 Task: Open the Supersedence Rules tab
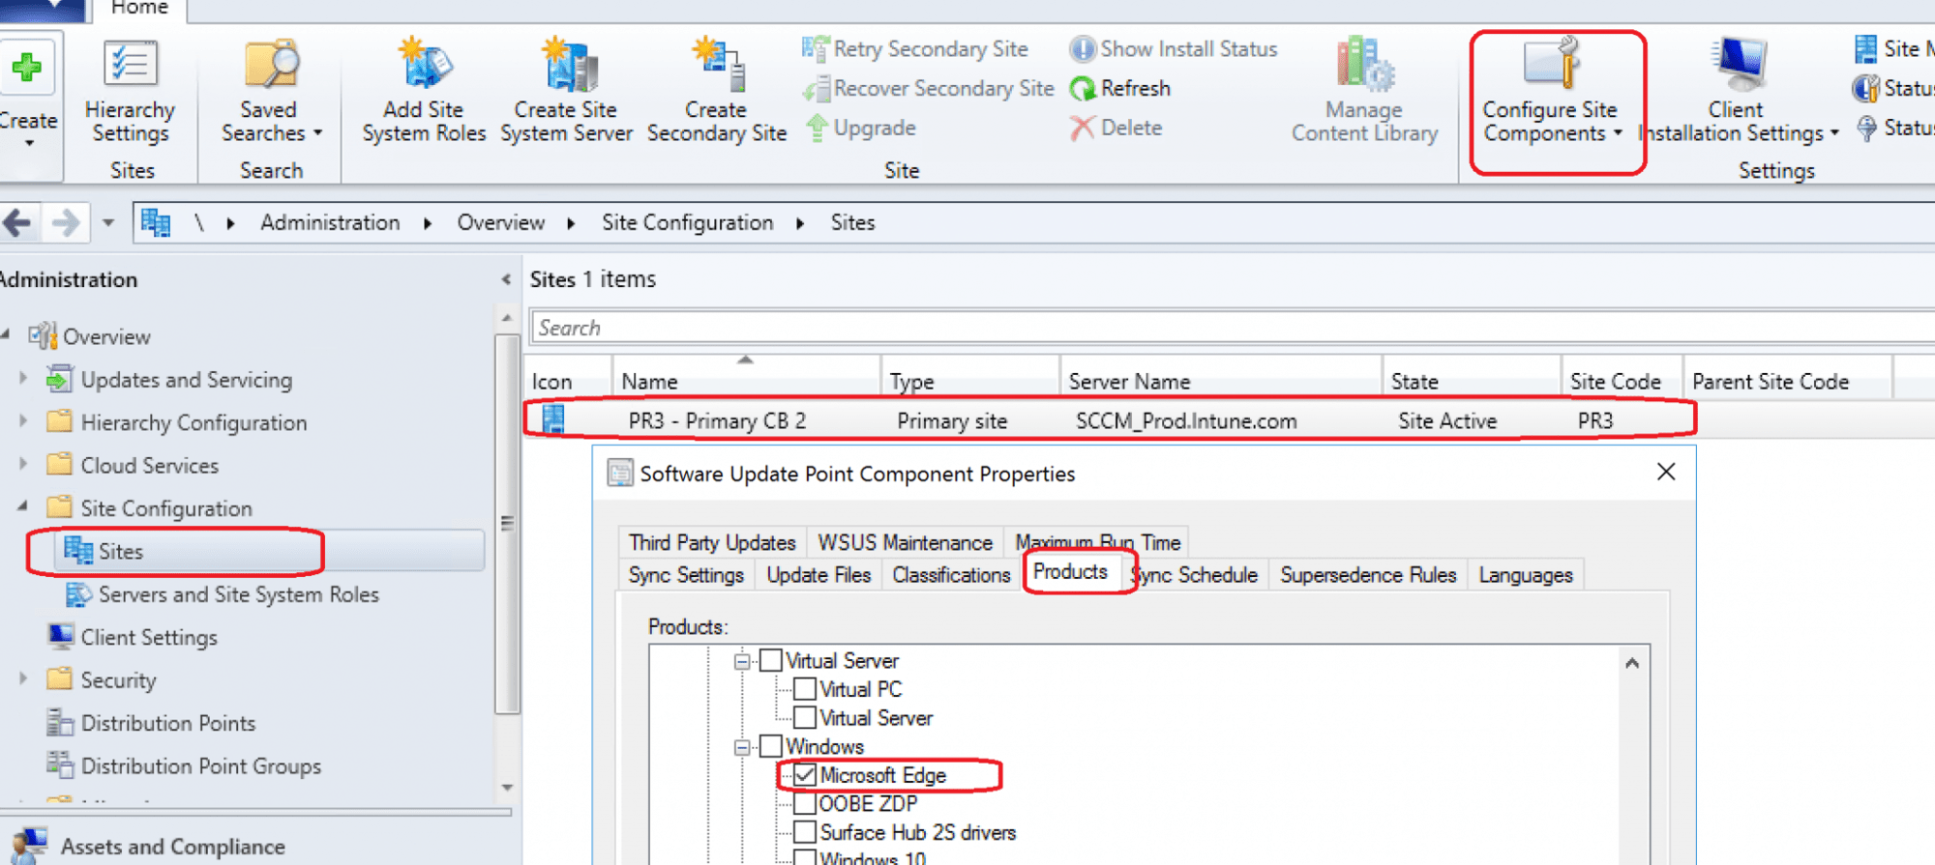(x=1367, y=575)
